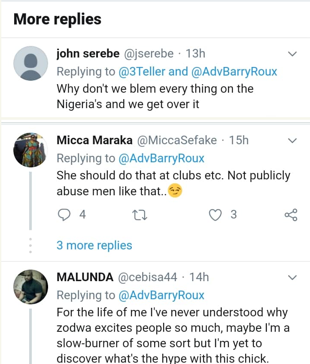Expand options chevron on john serebe's tweet
Image resolution: width=310 pixels, height=364 pixels.
point(292,54)
